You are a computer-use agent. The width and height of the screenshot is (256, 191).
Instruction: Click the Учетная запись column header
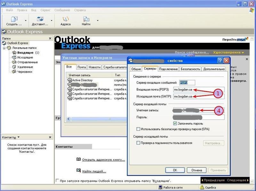[90, 75]
